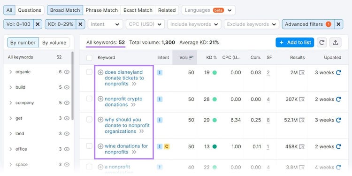Viewport: 352px width, 176px height.
Task: Click the sidebar vertical scrollbar
Action: [x=72, y=85]
